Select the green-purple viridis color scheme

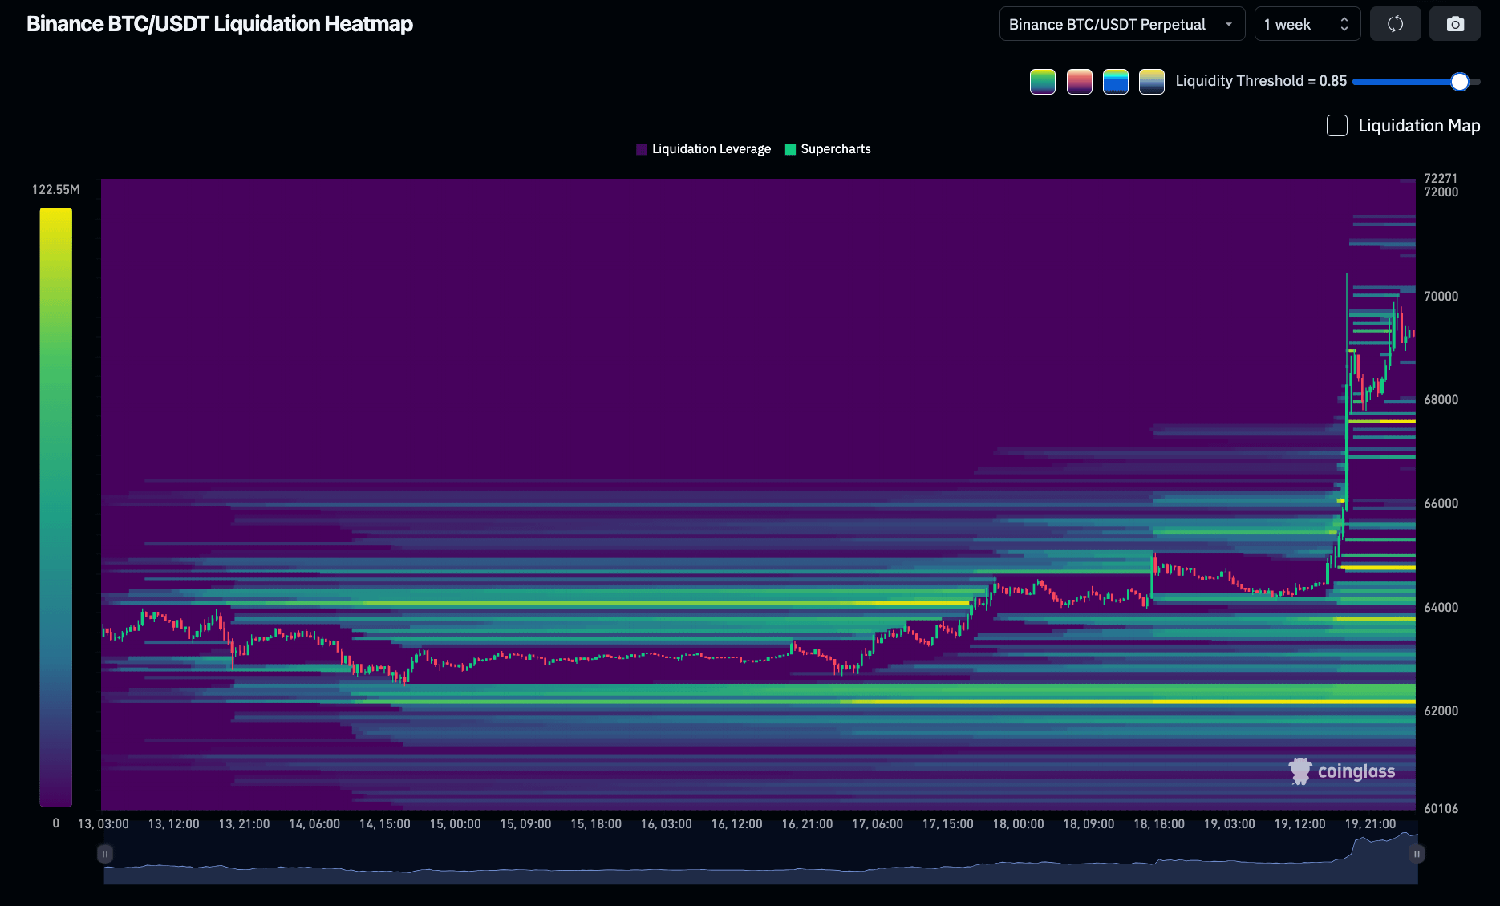[1043, 82]
